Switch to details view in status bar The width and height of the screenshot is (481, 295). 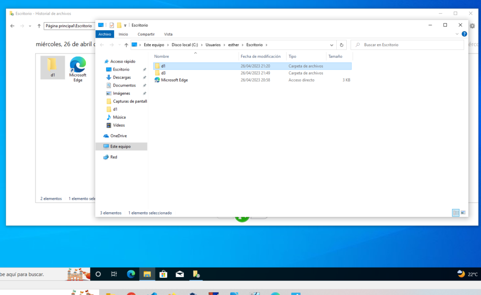pos(455,213)
